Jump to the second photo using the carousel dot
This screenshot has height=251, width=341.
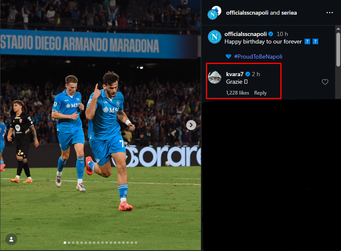(x=69, y=243)
